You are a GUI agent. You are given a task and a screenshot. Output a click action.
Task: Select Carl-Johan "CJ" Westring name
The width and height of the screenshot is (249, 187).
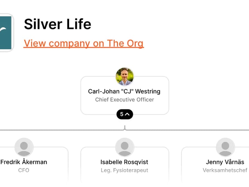[124, 91]
